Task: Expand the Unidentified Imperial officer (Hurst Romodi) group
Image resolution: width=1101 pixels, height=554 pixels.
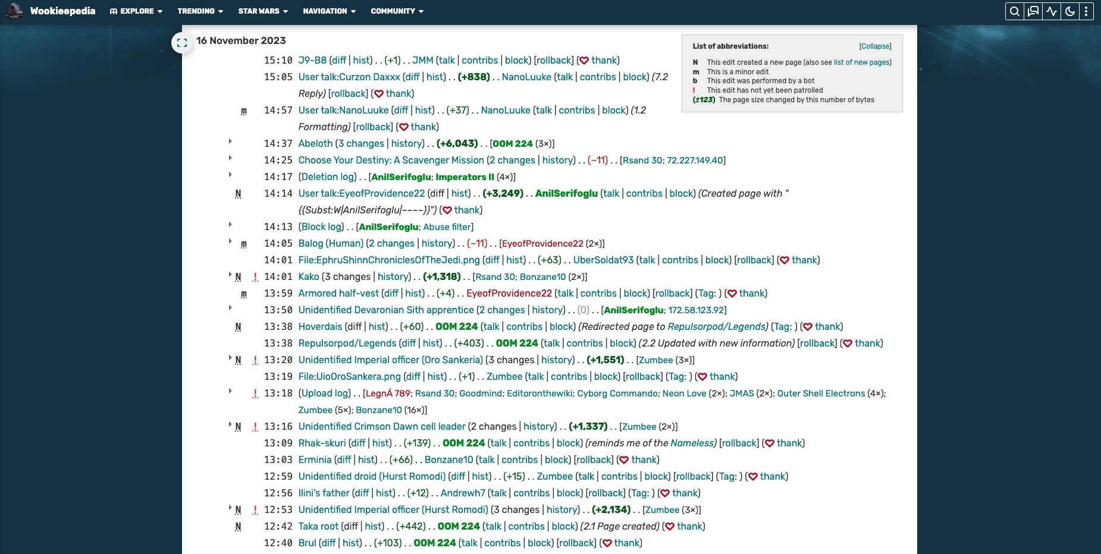Action: (x=230, y=508)
